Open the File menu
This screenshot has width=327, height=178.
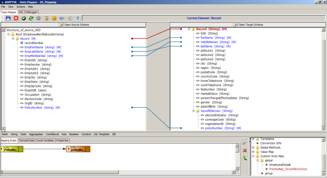[3, 7]
